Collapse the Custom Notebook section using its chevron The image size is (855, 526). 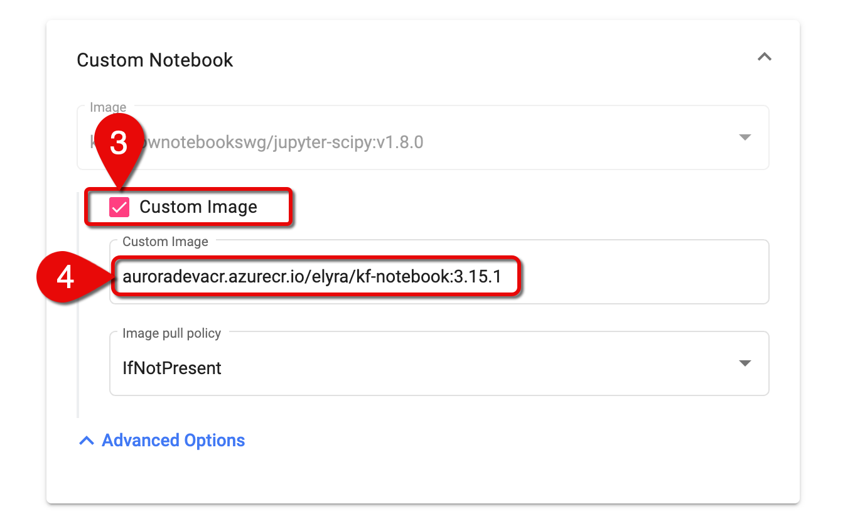[765, 57]
